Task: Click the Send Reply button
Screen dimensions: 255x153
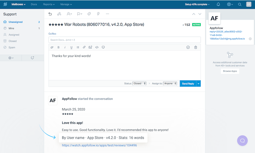Action: 188,84
